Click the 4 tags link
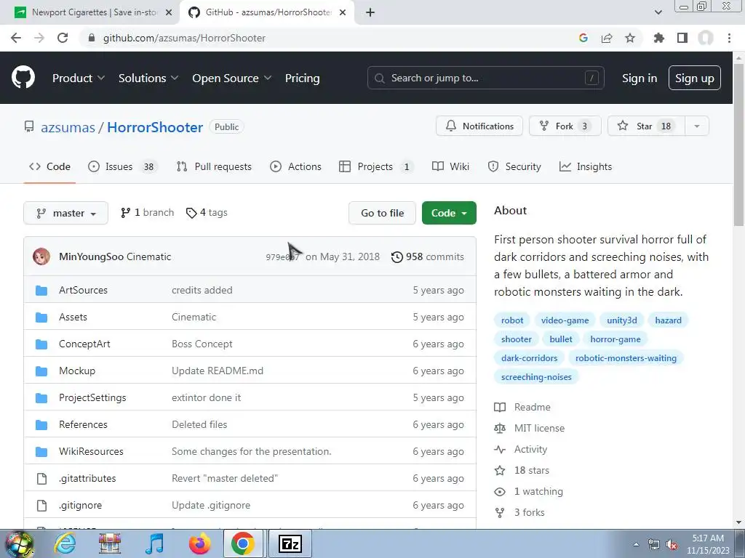The image size is (745, 558). click(207, 213)
